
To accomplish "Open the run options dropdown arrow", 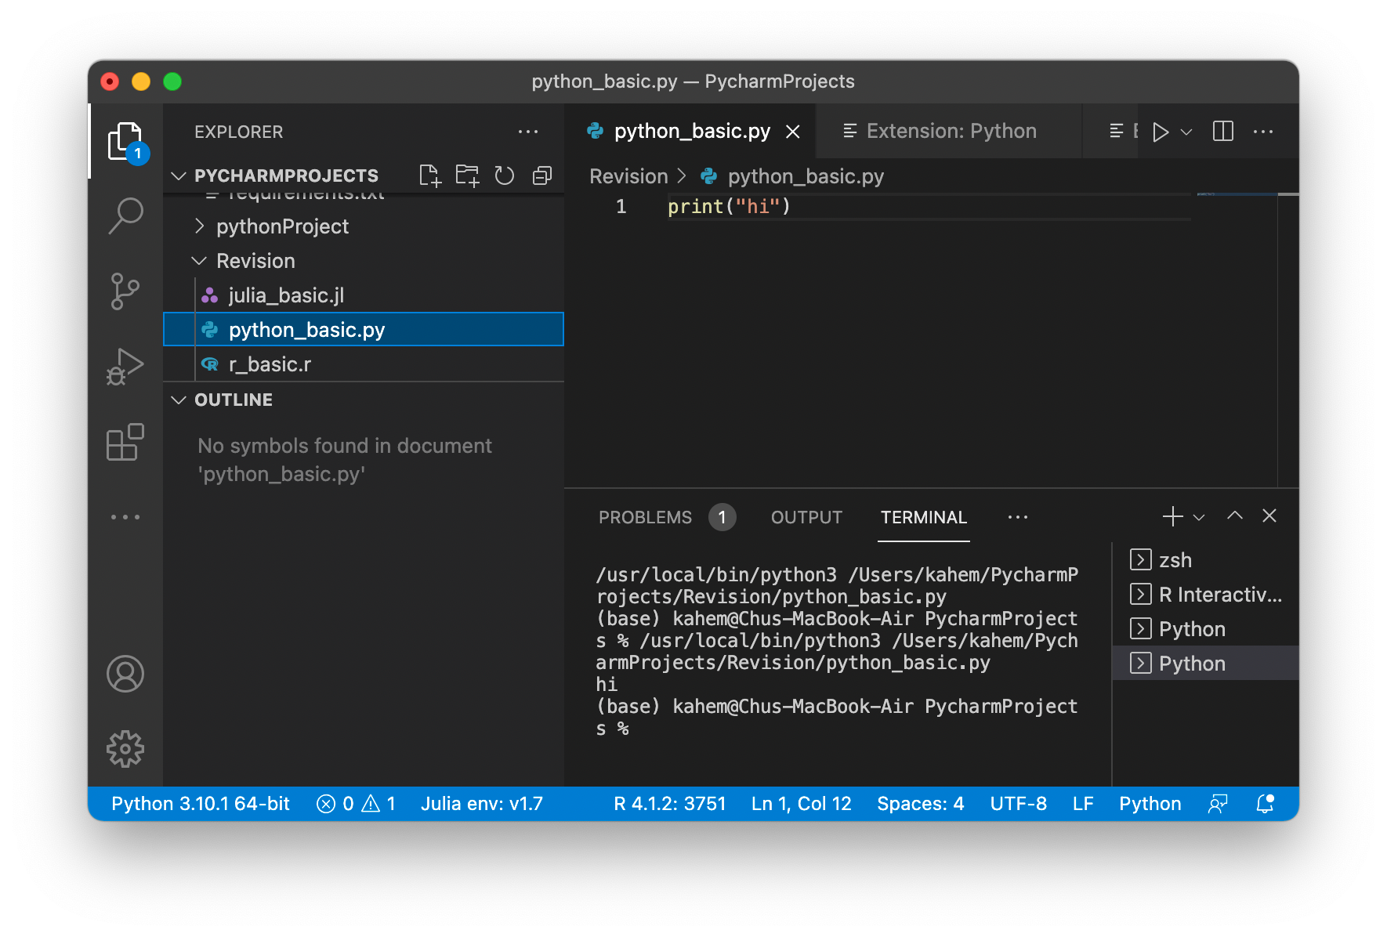I will (1186, 132).
